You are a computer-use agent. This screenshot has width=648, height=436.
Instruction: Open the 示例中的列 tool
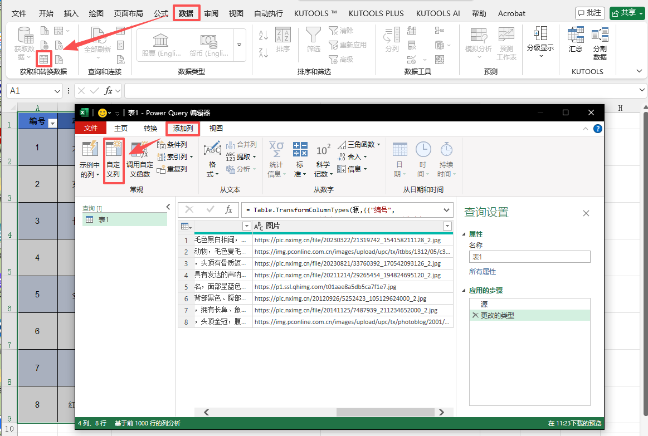90,159
